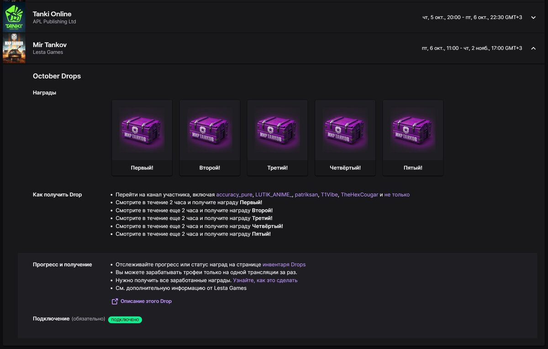
Task: Click the Награды section label
Action: click(x=45, y=92)
